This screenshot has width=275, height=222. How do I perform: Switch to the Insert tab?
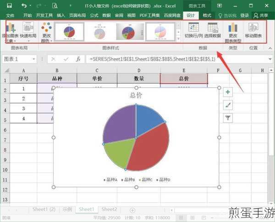[60, 16]
